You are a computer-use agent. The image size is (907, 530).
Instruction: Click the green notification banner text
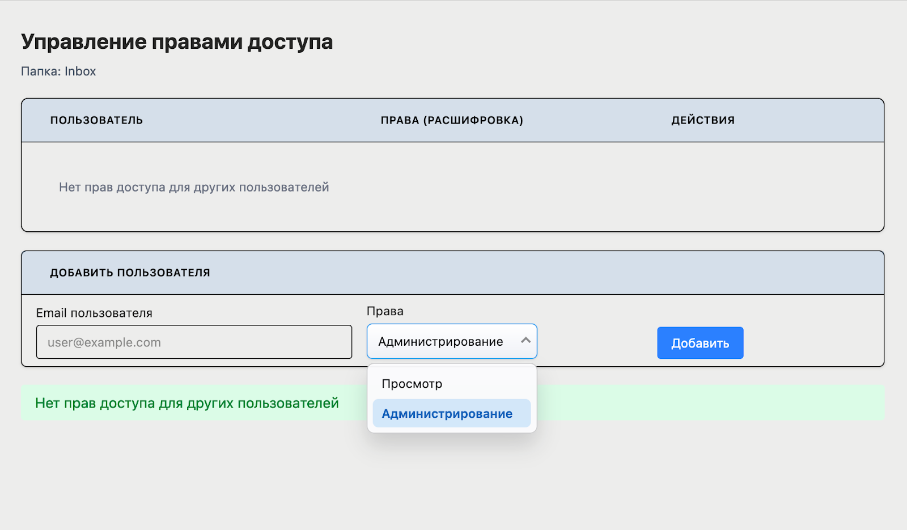pos(187,403)
